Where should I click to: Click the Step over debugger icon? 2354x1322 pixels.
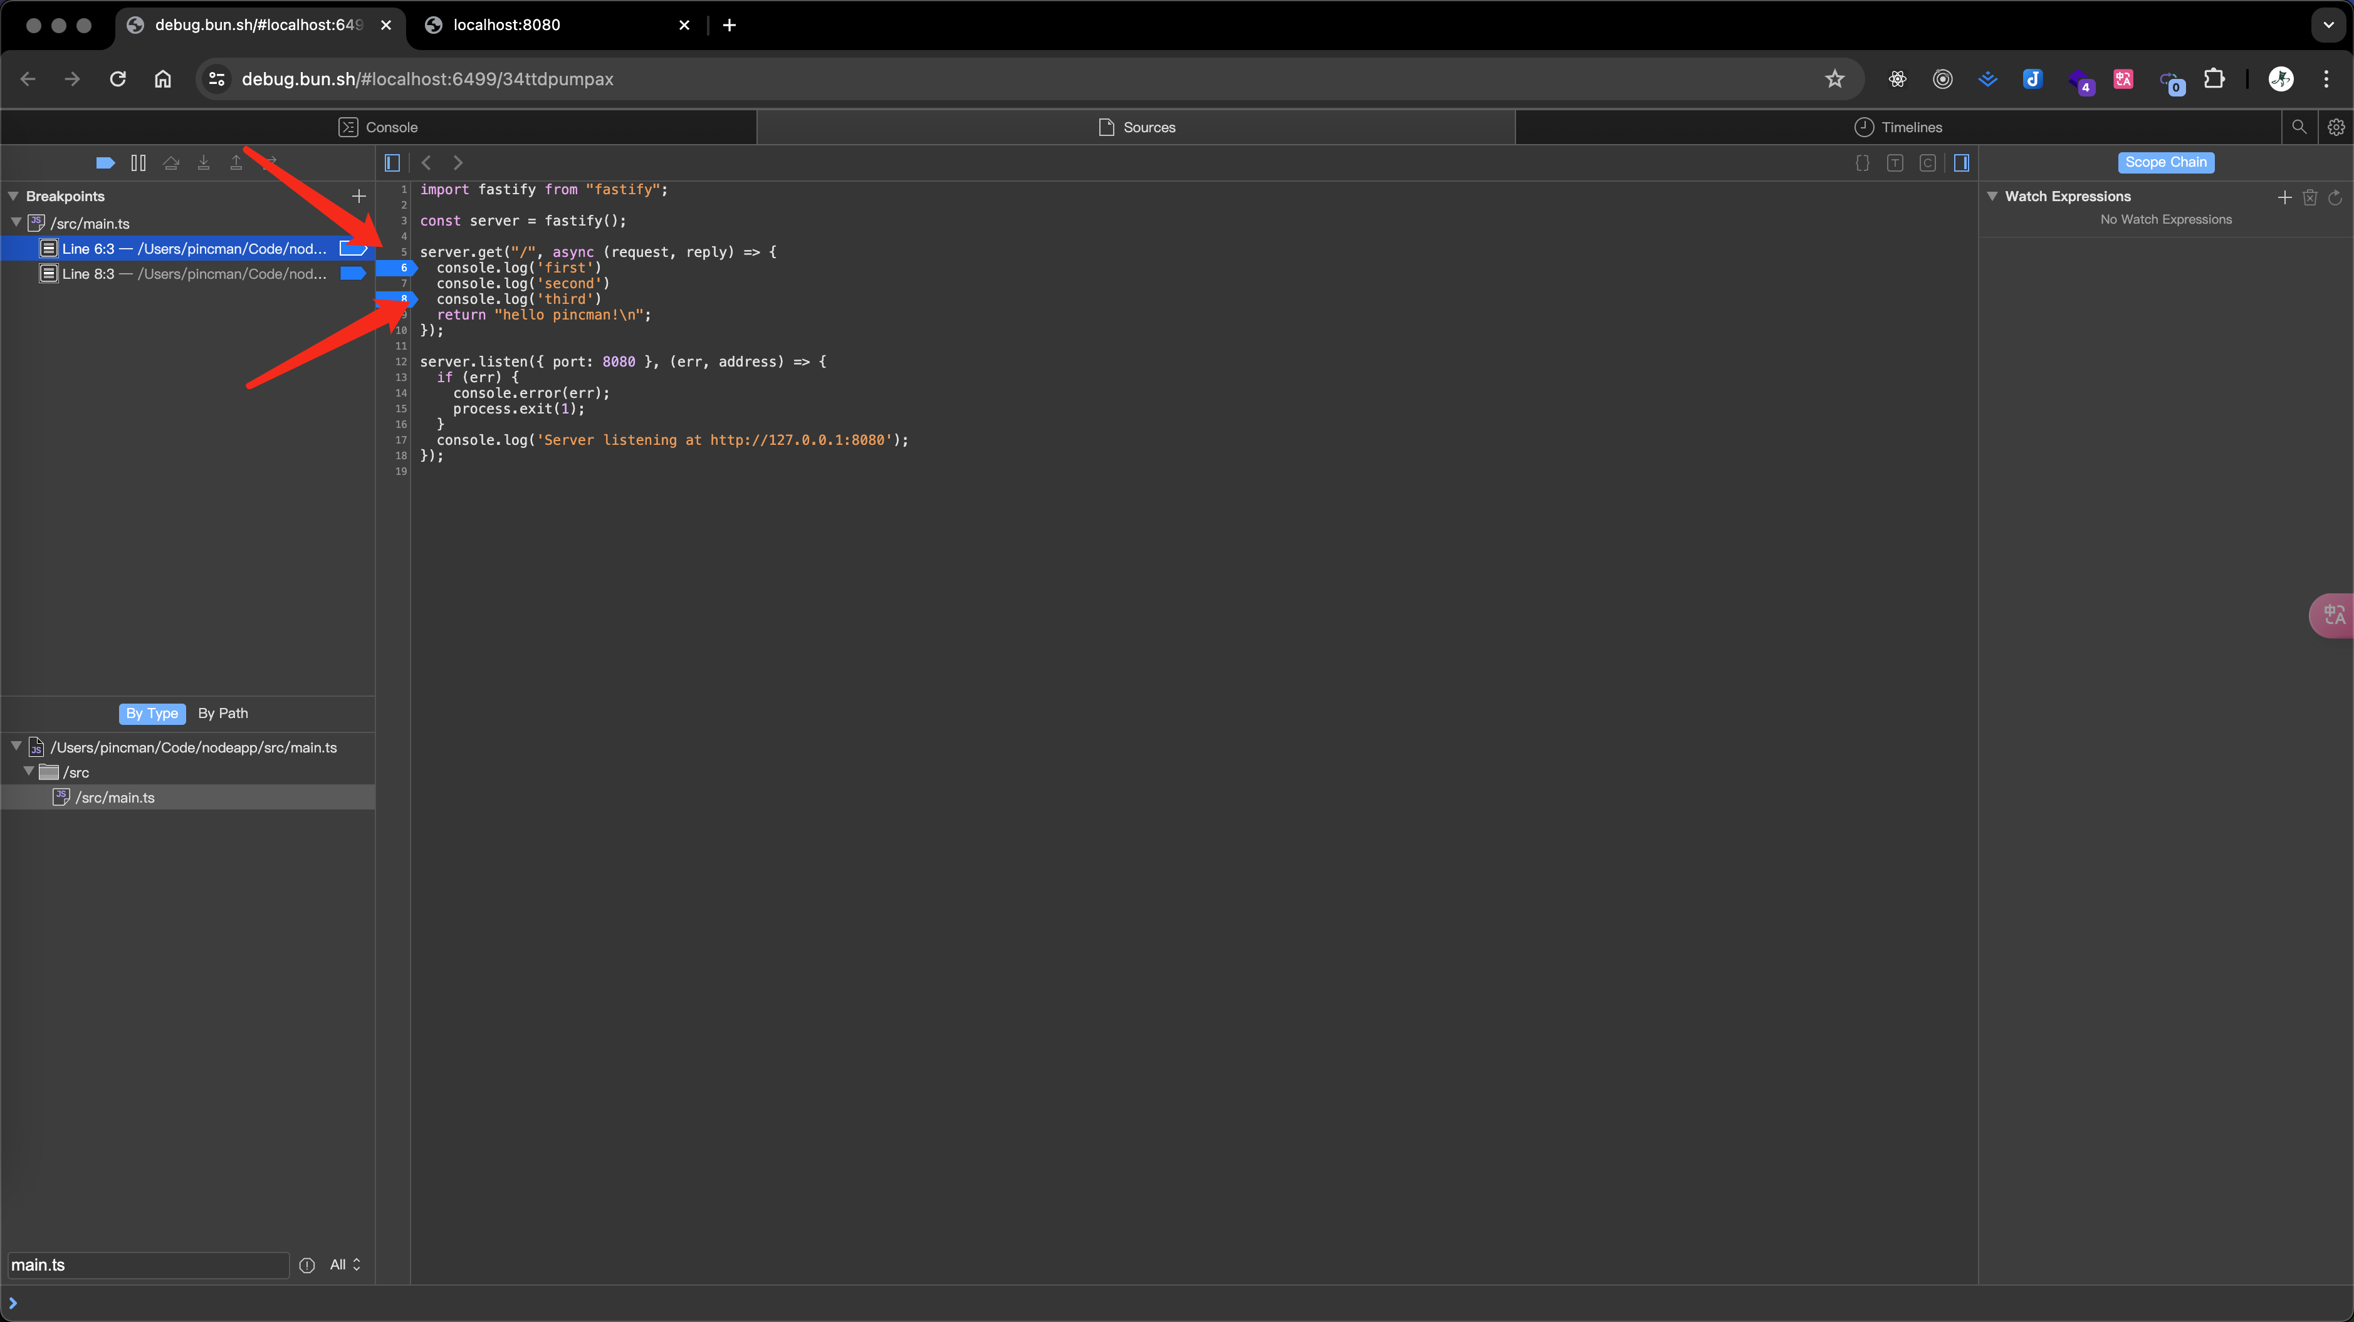coord(171,163)
